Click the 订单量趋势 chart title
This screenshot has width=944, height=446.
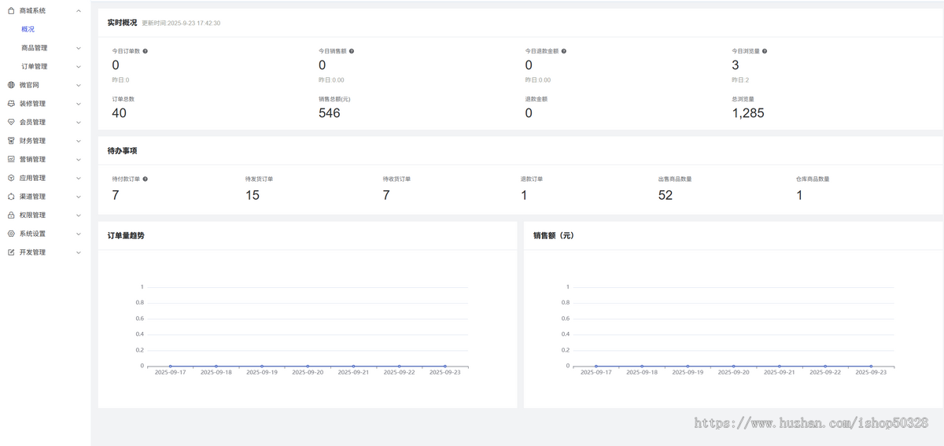(x=126, y=235)
